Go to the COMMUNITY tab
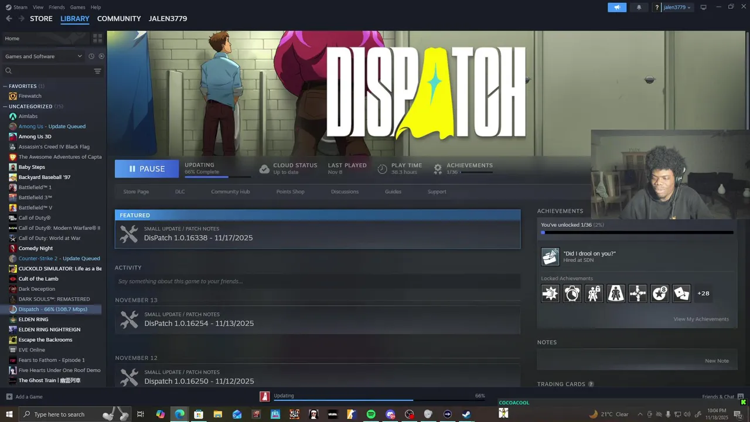Image resolution: width=750 pixels, height=422 pixels. [x=119, y=19]
